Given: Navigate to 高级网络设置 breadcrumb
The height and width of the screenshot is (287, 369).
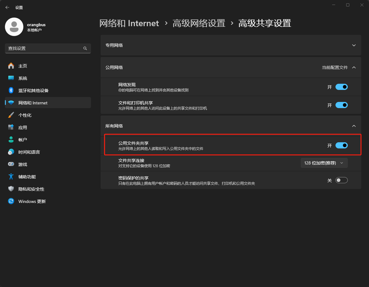Looking at the screenshot, I should point(199,23).
